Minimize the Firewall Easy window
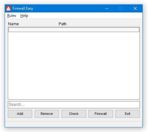 (107, 8)
